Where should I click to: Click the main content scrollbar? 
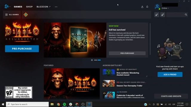coord(150,39)
